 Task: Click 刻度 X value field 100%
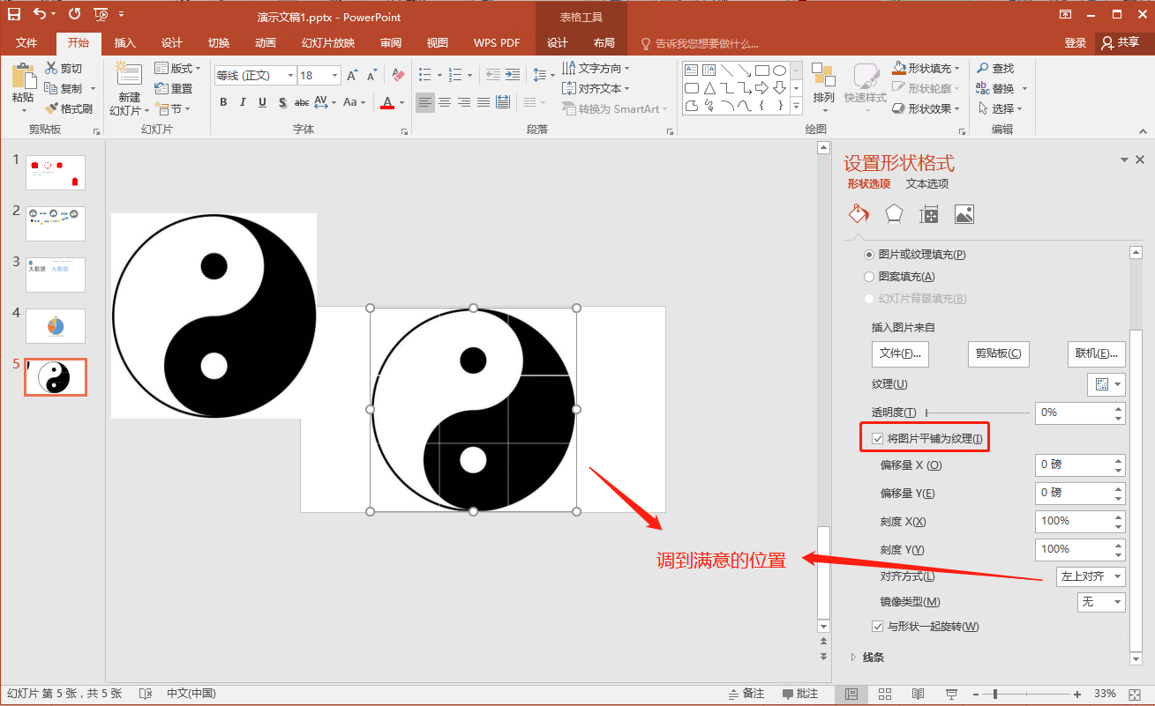[1081, 521]
